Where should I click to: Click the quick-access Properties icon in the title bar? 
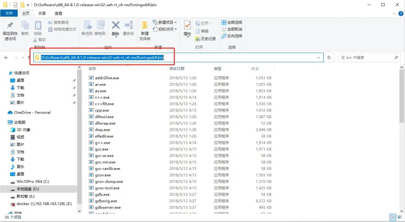point(15,5)
